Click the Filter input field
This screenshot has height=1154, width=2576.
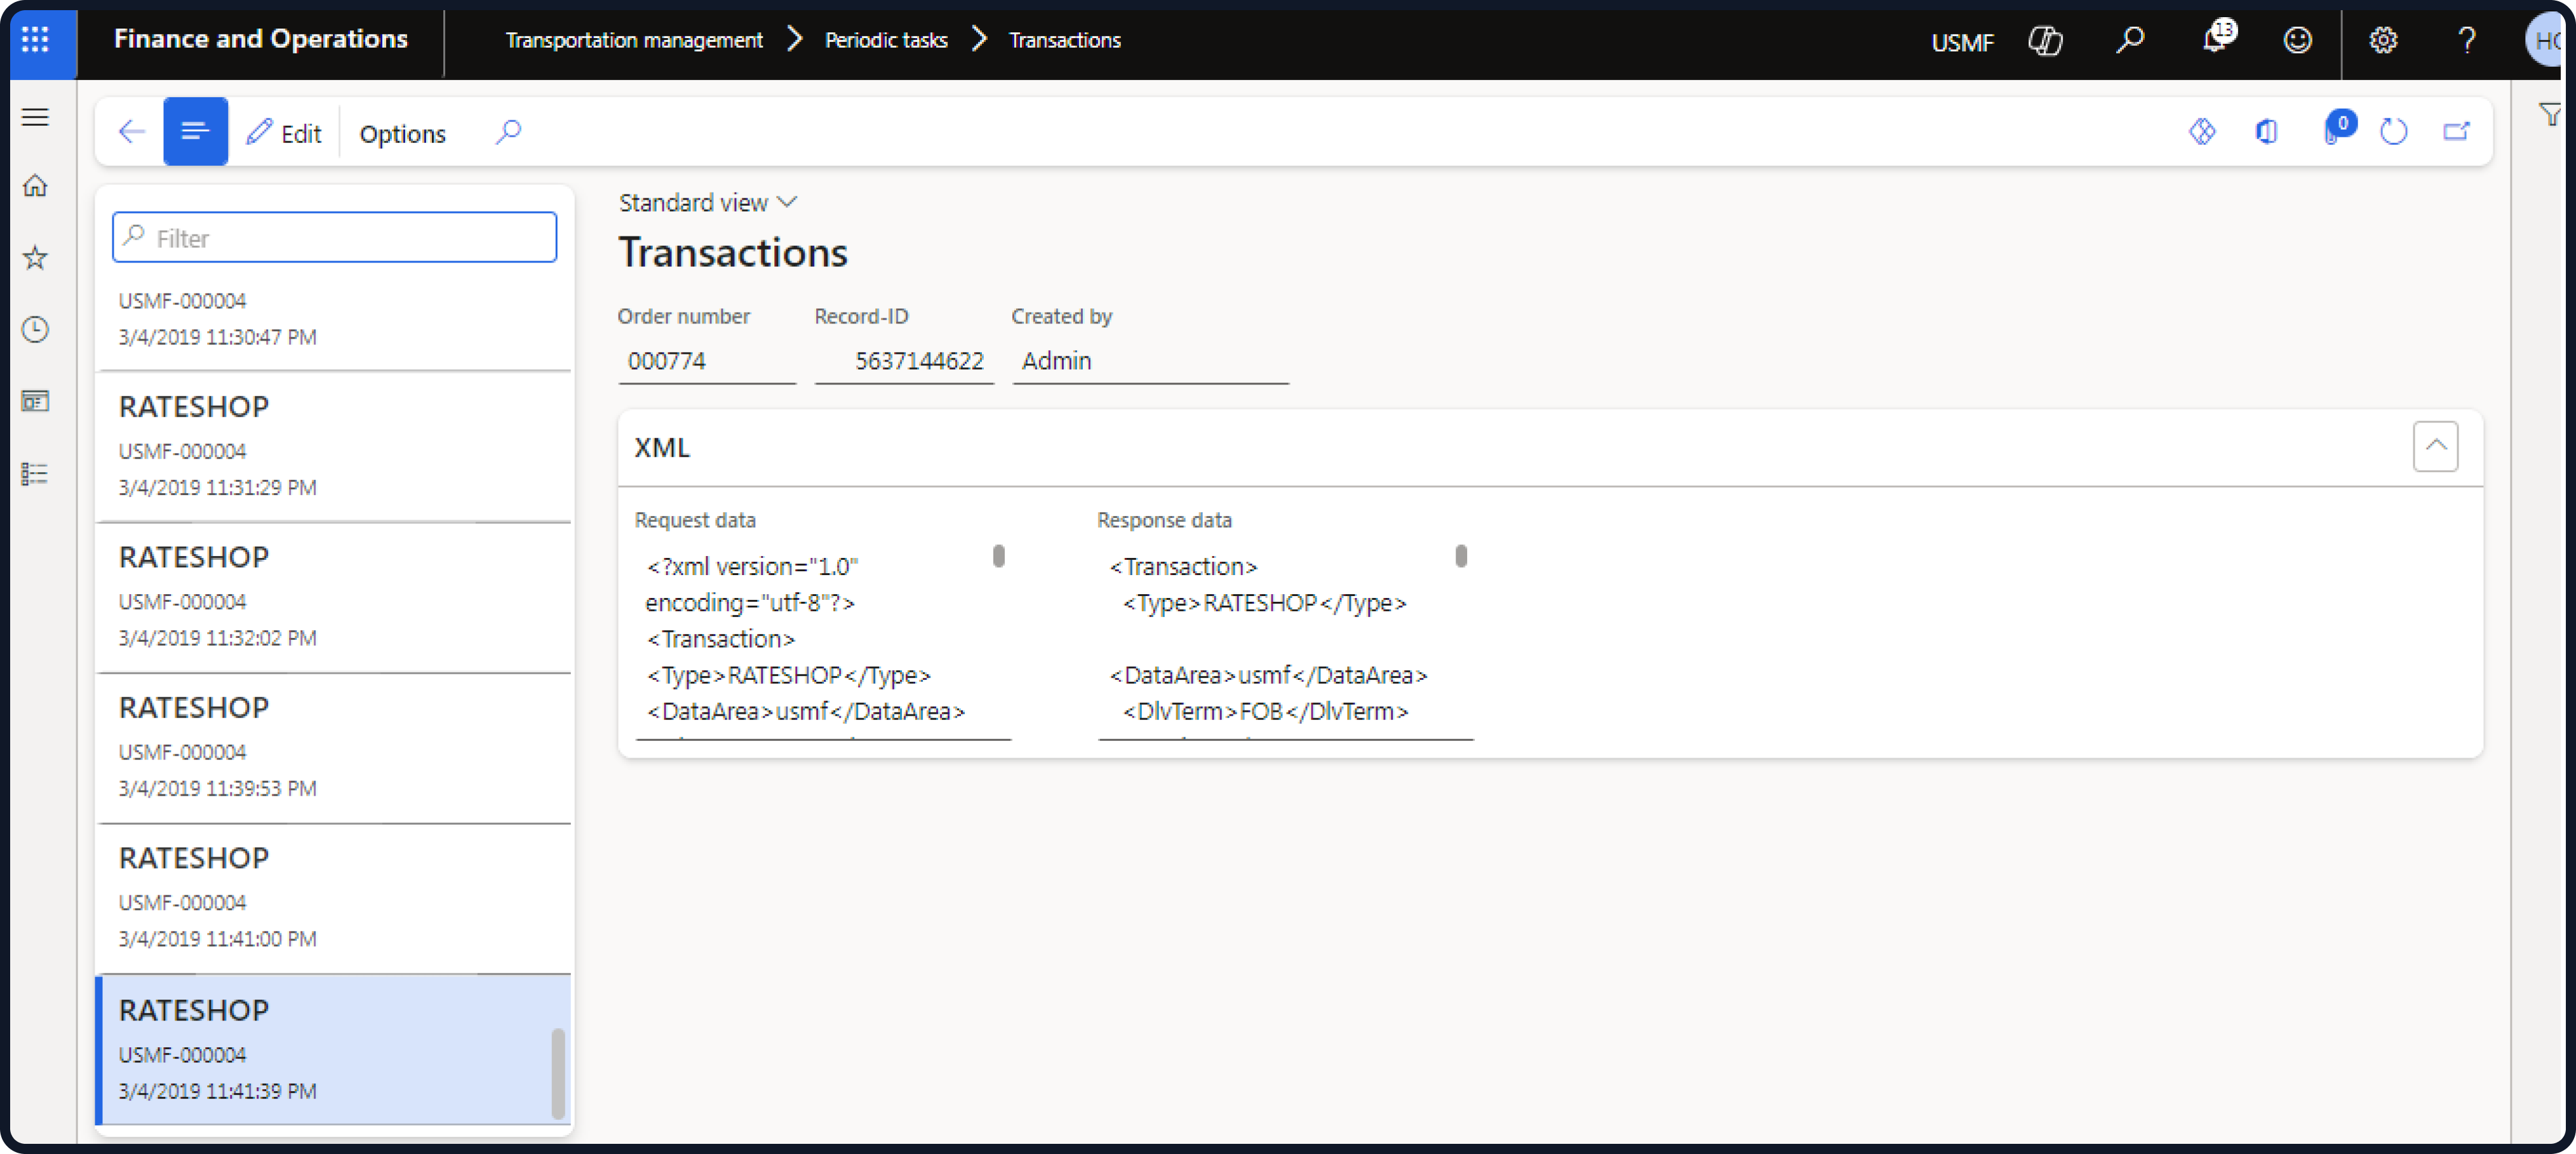tap(334, 237)
